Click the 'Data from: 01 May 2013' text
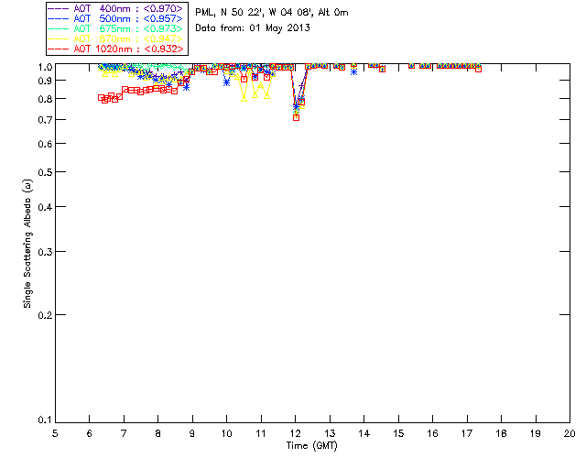The height and width of the screenshot is (469, 586). coord(253,28)
